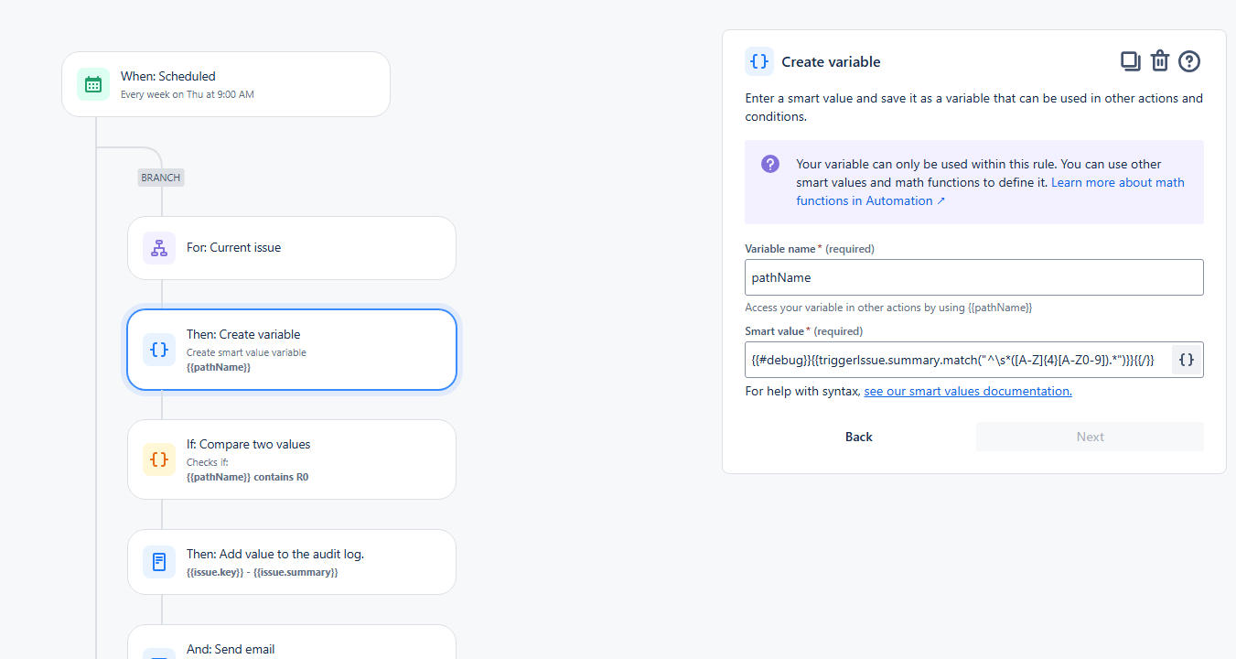Click the calendar icon on the Scheduled trigger
1236x659 pixels.
pos(92,83)
